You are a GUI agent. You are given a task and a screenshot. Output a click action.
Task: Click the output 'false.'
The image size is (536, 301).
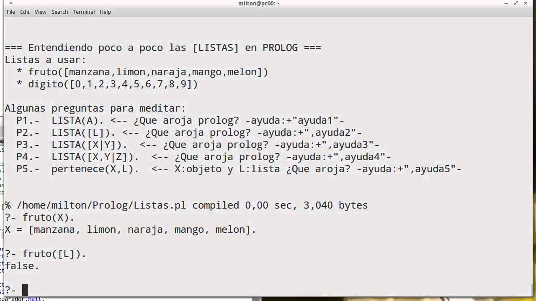[x=22, y=266]
